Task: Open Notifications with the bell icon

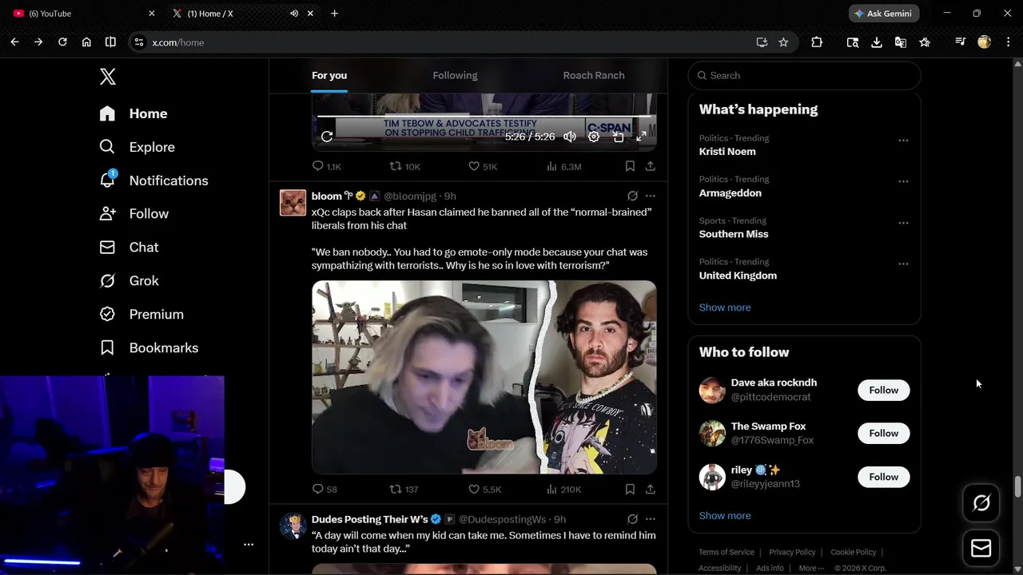Action: pos(153,180)
